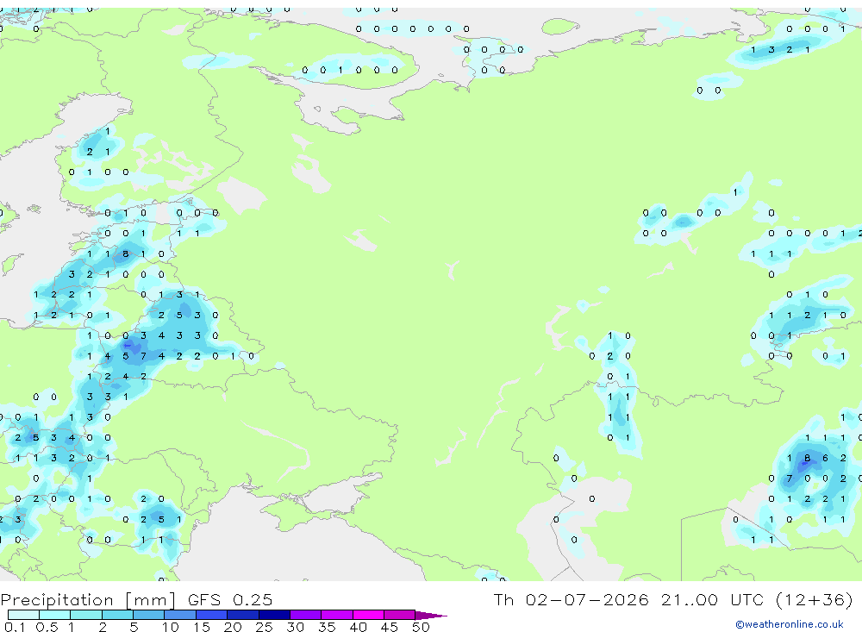
Task: Click the 1–2 mm legend color segment
Action: pos(85,615)
